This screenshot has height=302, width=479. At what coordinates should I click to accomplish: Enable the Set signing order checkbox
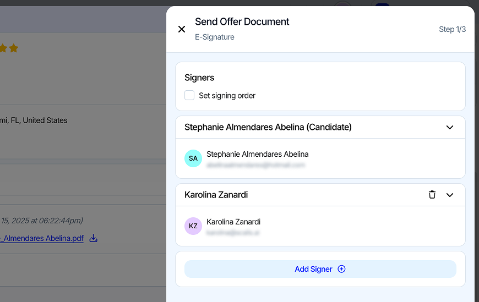click(189, 95)
